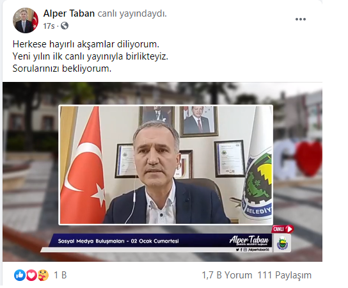Click the public globe audience icon
This screenshot has height=288, width=348.
coord(65,26)
